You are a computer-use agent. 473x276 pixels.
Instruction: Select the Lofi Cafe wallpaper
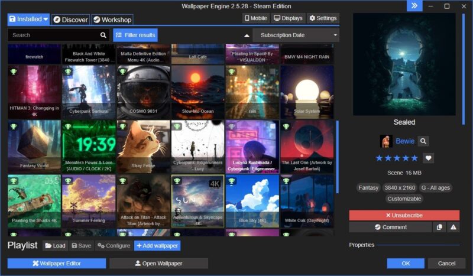[197, 54]
